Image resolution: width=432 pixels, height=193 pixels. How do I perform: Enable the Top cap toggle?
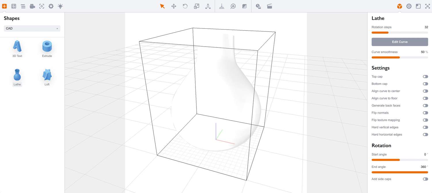click(425, 77)
